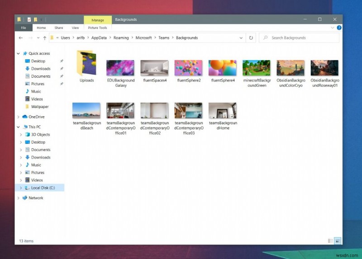Switch to the Home ribbon tab

pyautogui.click(x=41, y=28)
